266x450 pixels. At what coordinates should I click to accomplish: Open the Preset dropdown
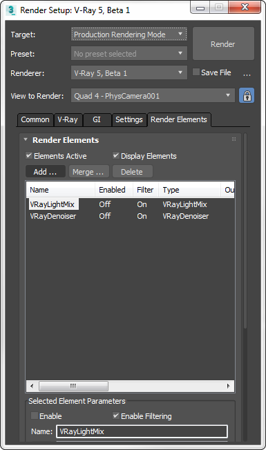[129, 53]
